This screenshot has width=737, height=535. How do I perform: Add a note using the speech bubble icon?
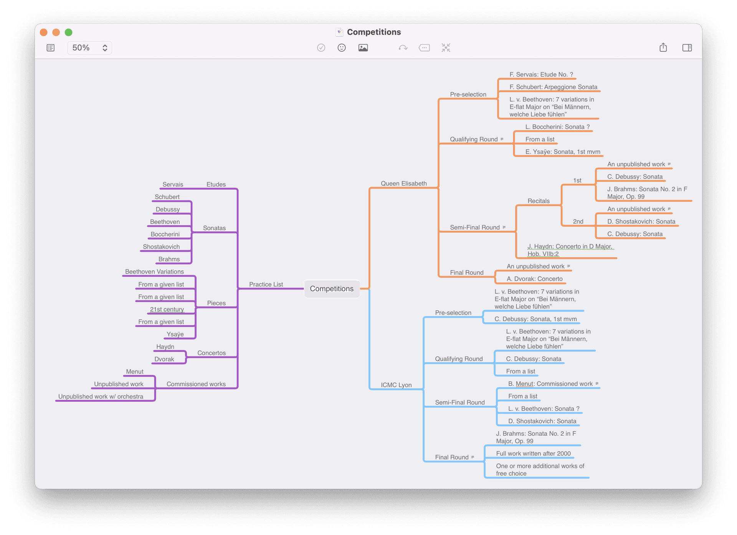point(424,48)
